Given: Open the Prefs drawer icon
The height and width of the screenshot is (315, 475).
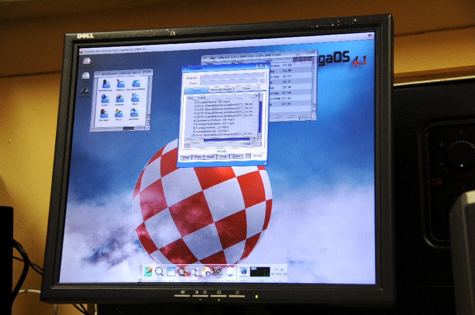Looking at the screenshot, I should point(104,99).
